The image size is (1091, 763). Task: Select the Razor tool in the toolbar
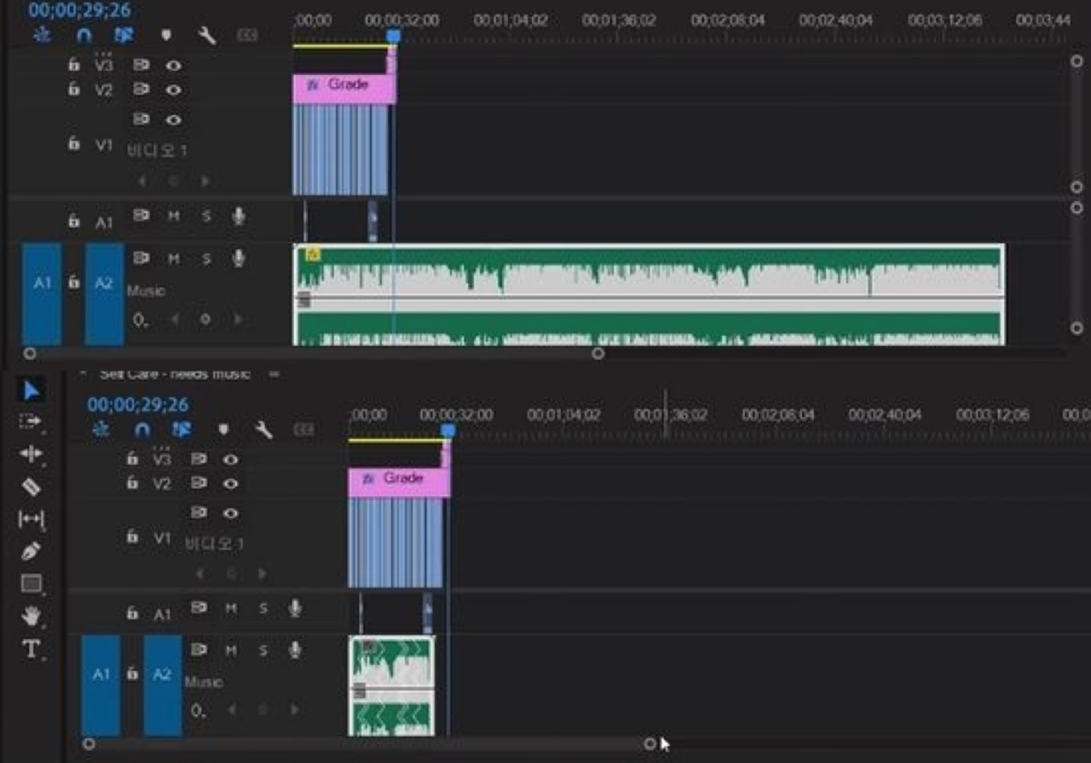[31, 487]
